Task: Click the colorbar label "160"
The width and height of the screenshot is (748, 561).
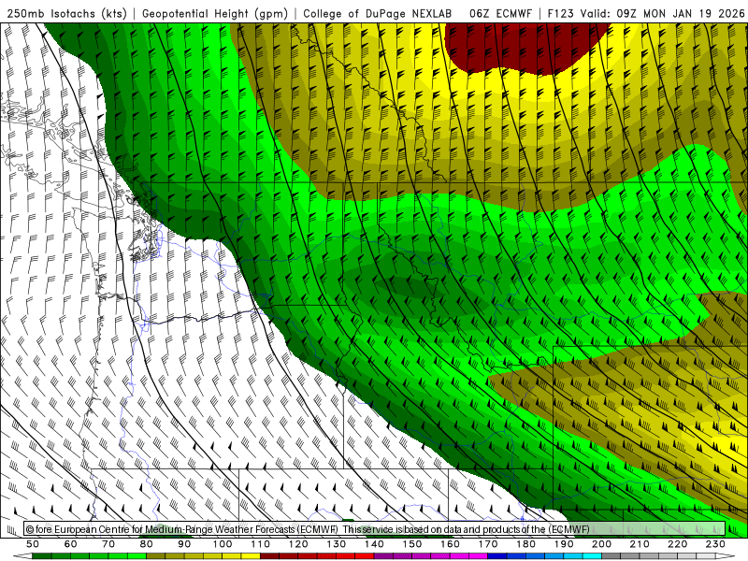Action: 450,544
